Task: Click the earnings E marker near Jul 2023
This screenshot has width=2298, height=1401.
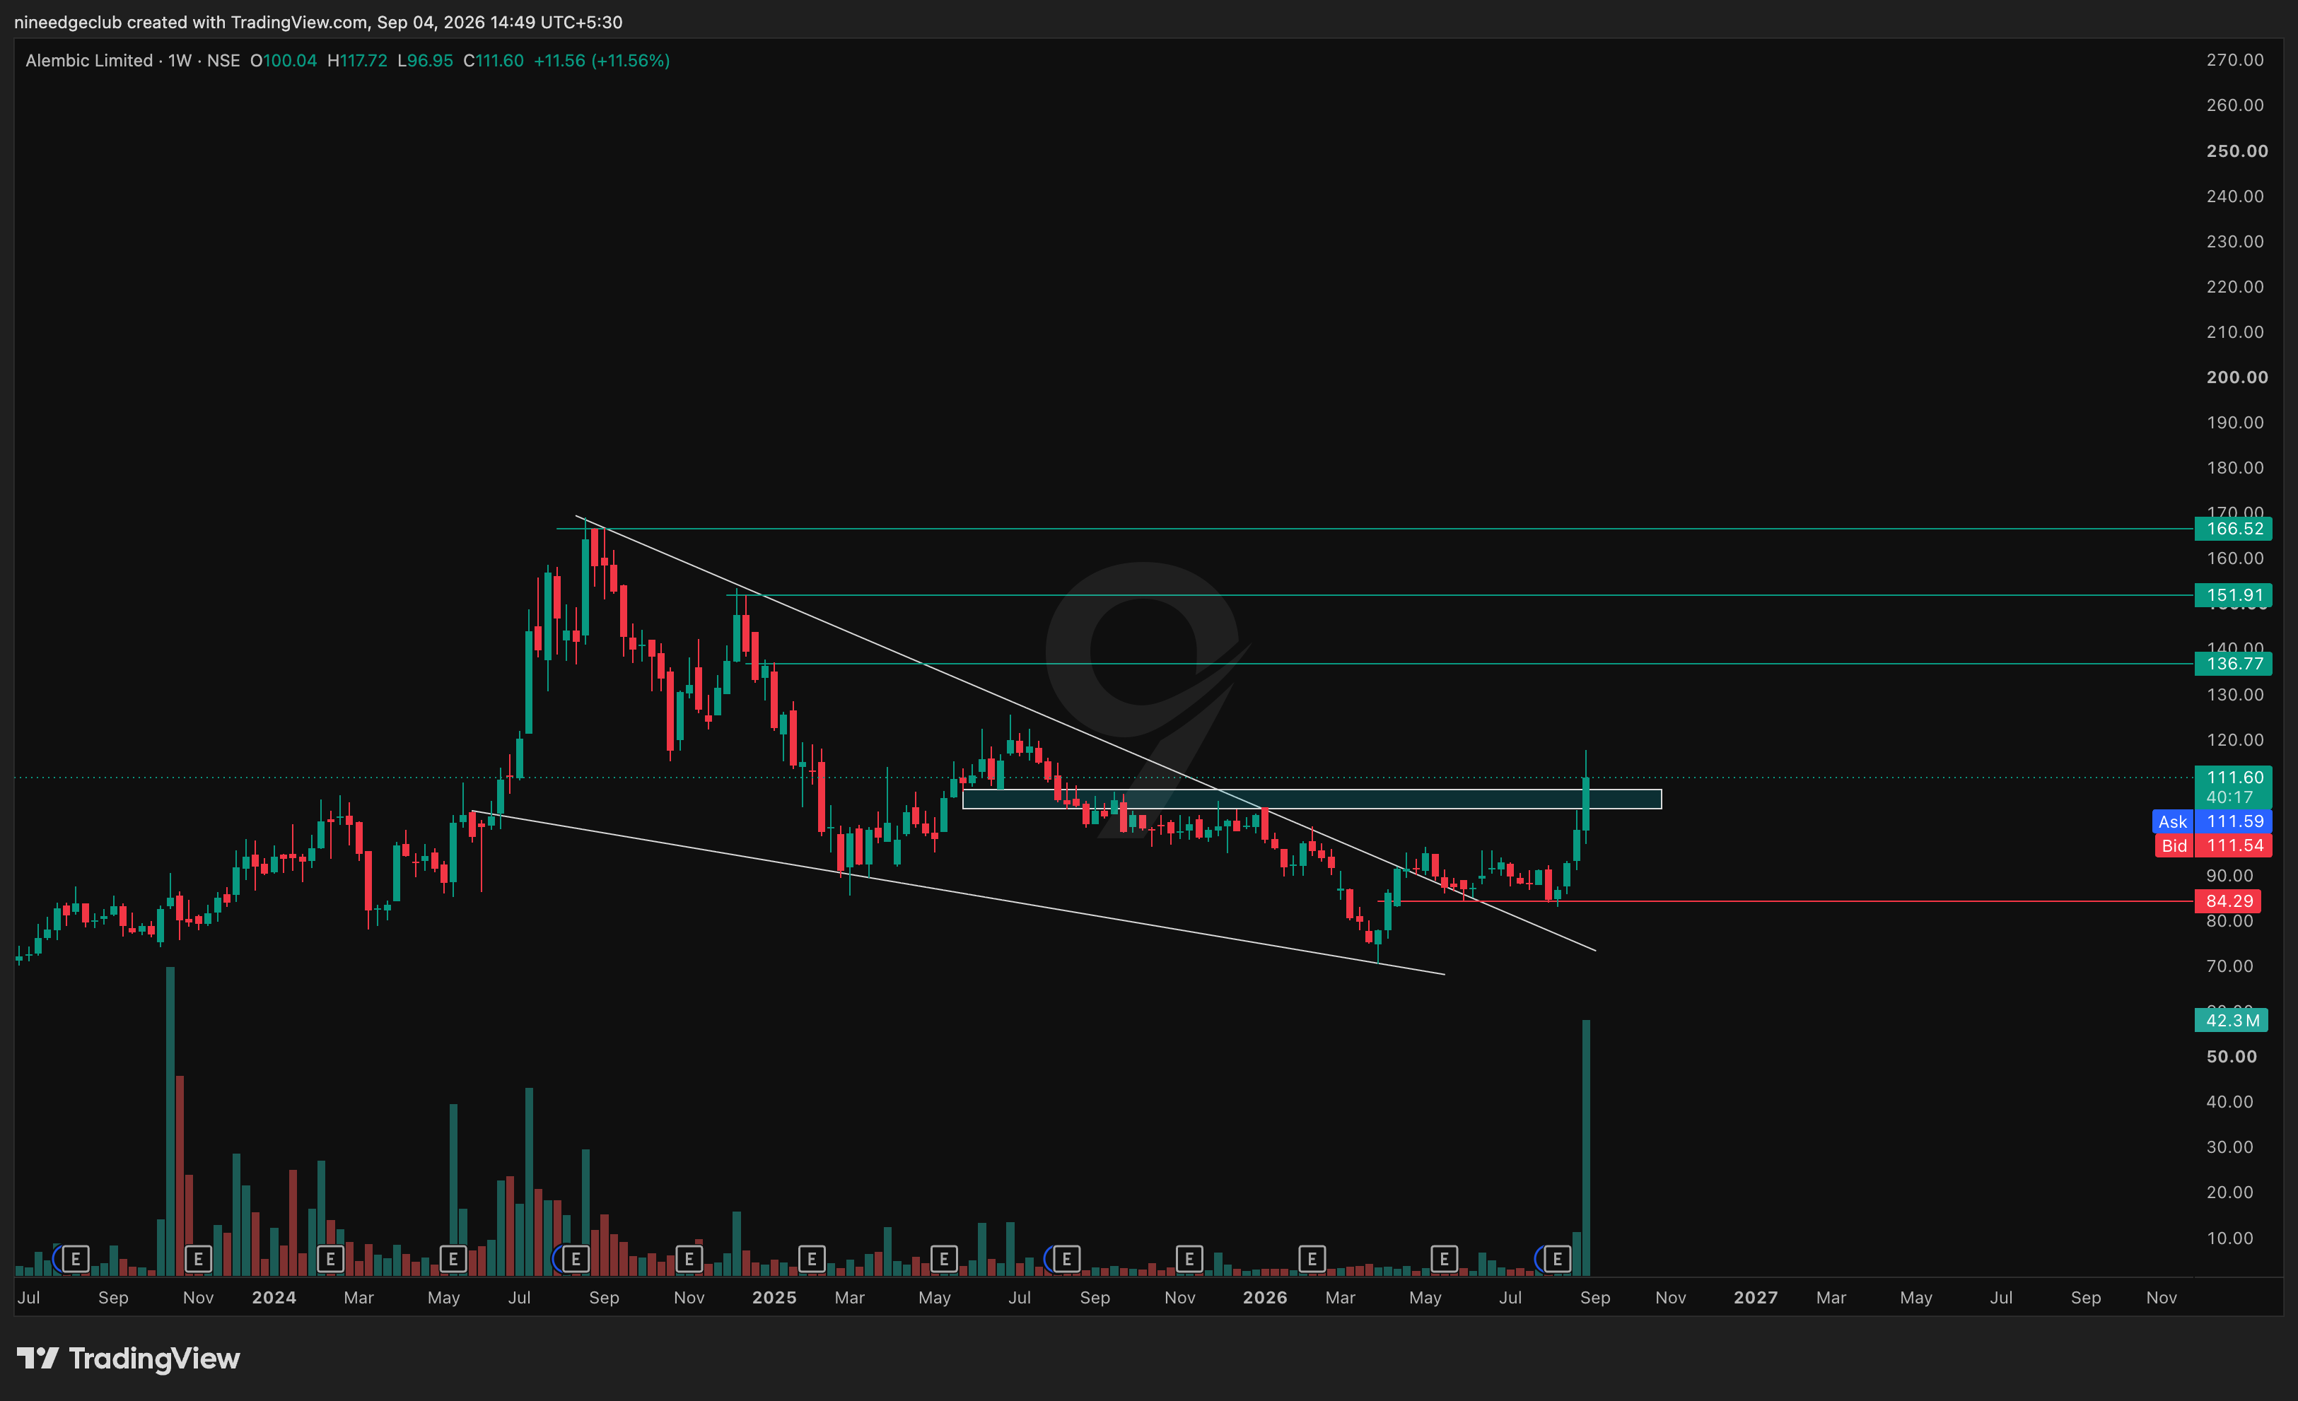Action: pos(76,1260)
